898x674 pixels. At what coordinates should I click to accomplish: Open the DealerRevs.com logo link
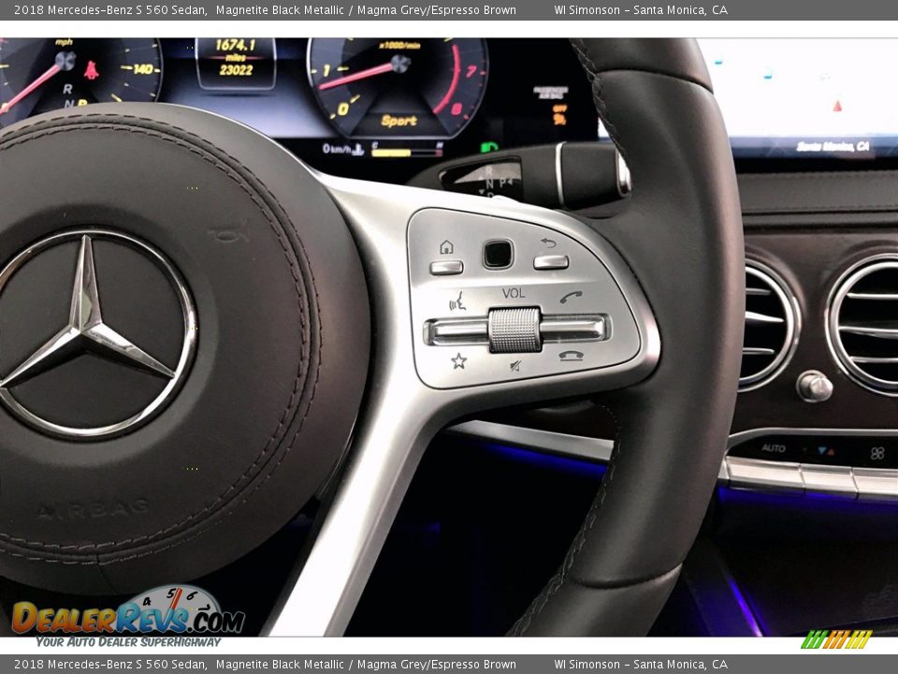point(128,616)
